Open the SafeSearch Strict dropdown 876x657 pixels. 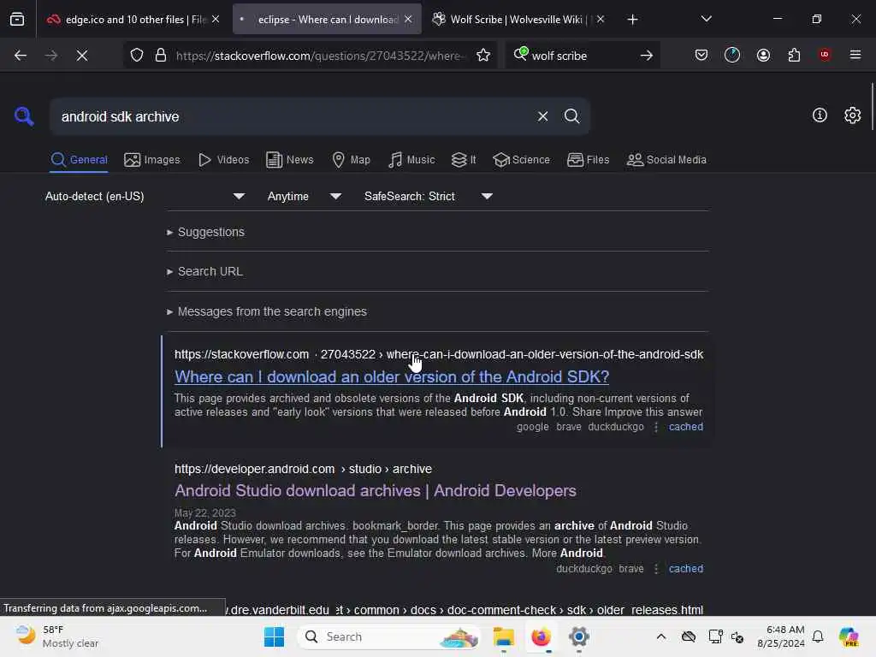pyautogui.click(x=428, y=196)
